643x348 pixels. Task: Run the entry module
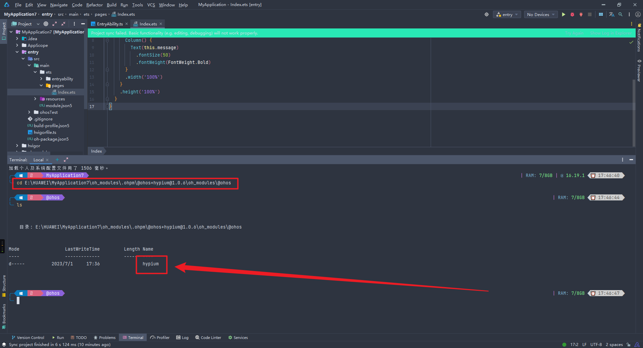pos(563,14)
